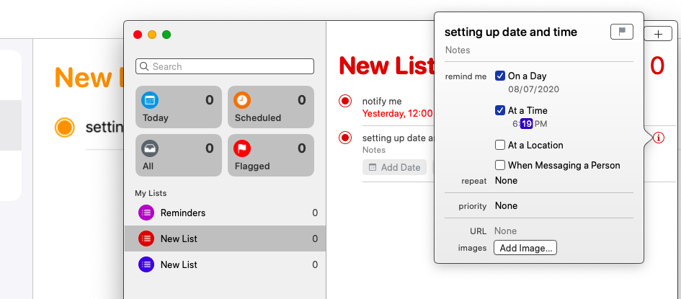This screenshot has height=299, width=681.
Task: Complete the 'notify me' reminder circle
Action: (x=345, y=102)
